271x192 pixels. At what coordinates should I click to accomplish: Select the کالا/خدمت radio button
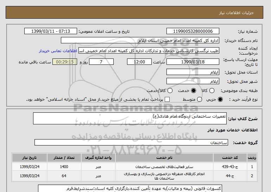(170, 91)
